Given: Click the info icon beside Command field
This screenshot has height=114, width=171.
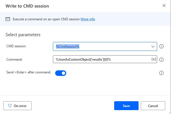Looking at the screenshot, I should pyautogui.click(x=162, y=60).
